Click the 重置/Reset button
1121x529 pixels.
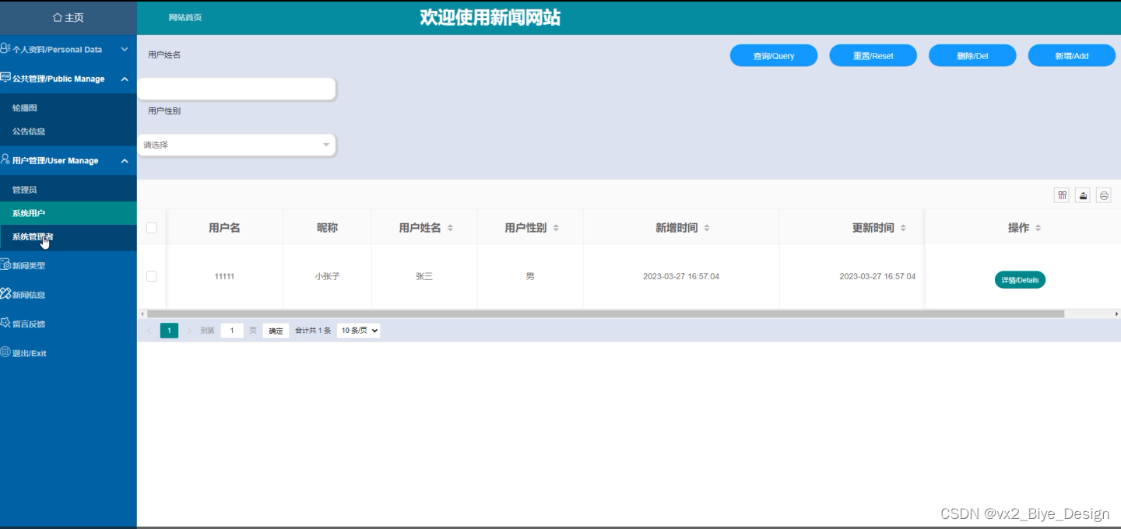point(873,55)
